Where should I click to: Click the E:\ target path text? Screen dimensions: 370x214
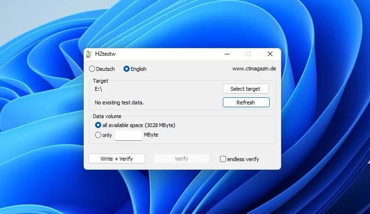coord(98,89)
